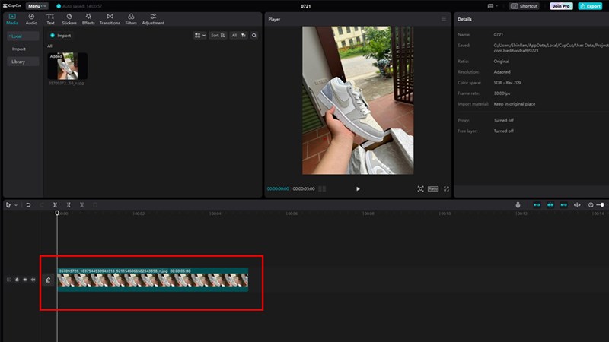The image size is (609, 342).
Task: Open the Ratio button in Player
Action: pos(433,188)
